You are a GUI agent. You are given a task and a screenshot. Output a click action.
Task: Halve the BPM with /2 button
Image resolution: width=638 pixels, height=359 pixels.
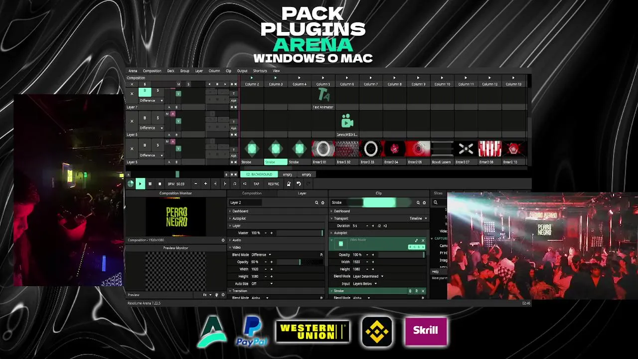(x=235, y=184)
